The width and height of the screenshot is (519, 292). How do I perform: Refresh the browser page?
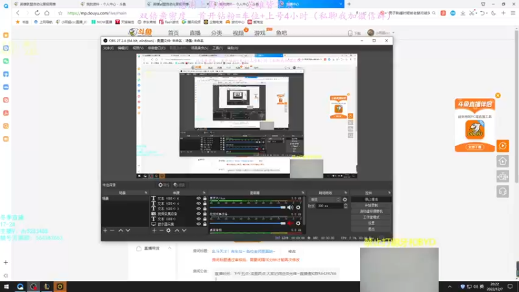coord(37,13)
